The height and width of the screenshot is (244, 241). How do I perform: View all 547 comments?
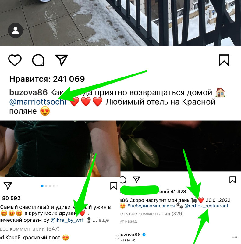(x=30, y=229)
